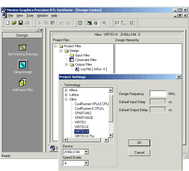Select the Design tab in side panel
Image resolution: width=189 pixels, height=171 pixels.
[x=22, y=35]
